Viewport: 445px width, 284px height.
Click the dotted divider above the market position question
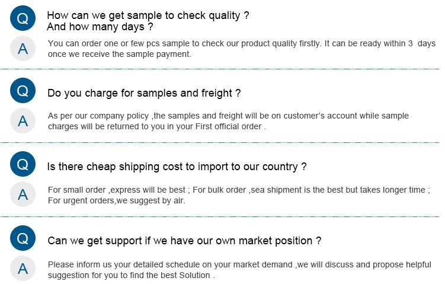[x=222, y=217]
